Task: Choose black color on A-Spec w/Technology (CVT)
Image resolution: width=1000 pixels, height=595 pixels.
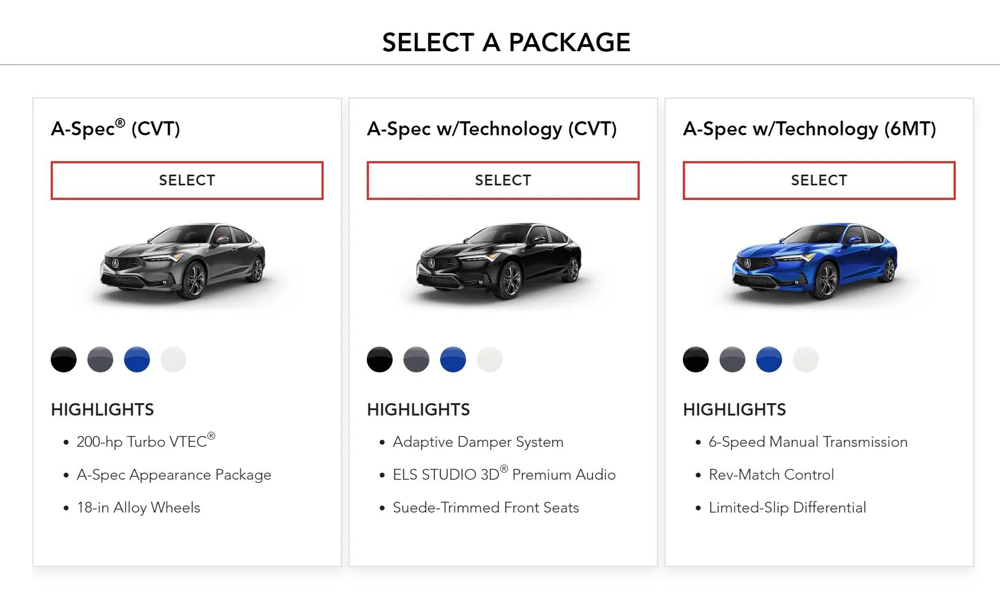Action: (379, 359)
